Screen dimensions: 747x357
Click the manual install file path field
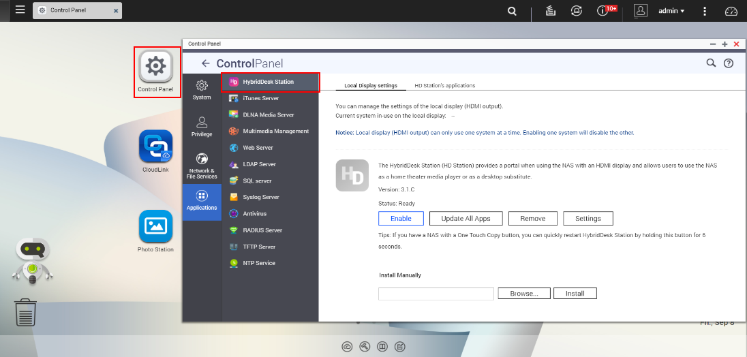[436, 294]
